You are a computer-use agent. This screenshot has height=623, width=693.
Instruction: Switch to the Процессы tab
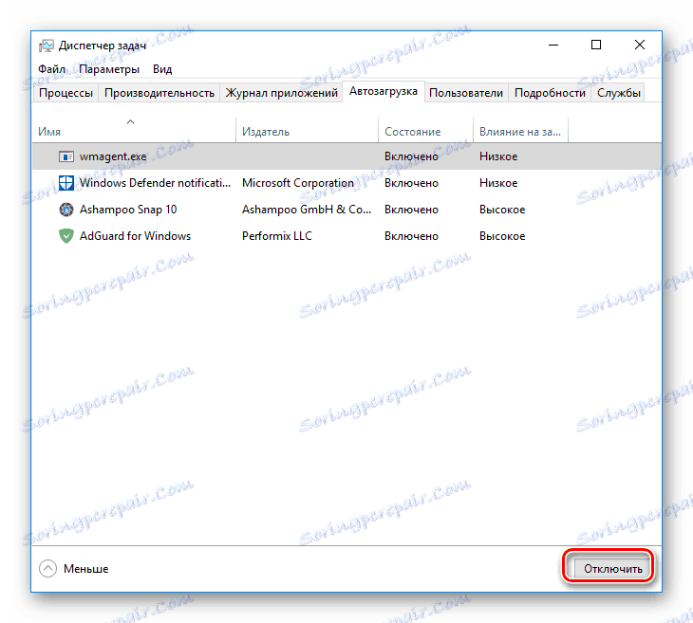click(x=66, y=93)
